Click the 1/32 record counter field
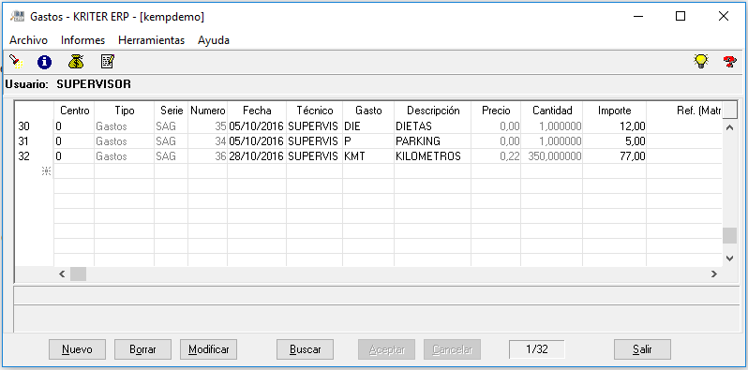748x370 pixels. click(x=537, y=349)
